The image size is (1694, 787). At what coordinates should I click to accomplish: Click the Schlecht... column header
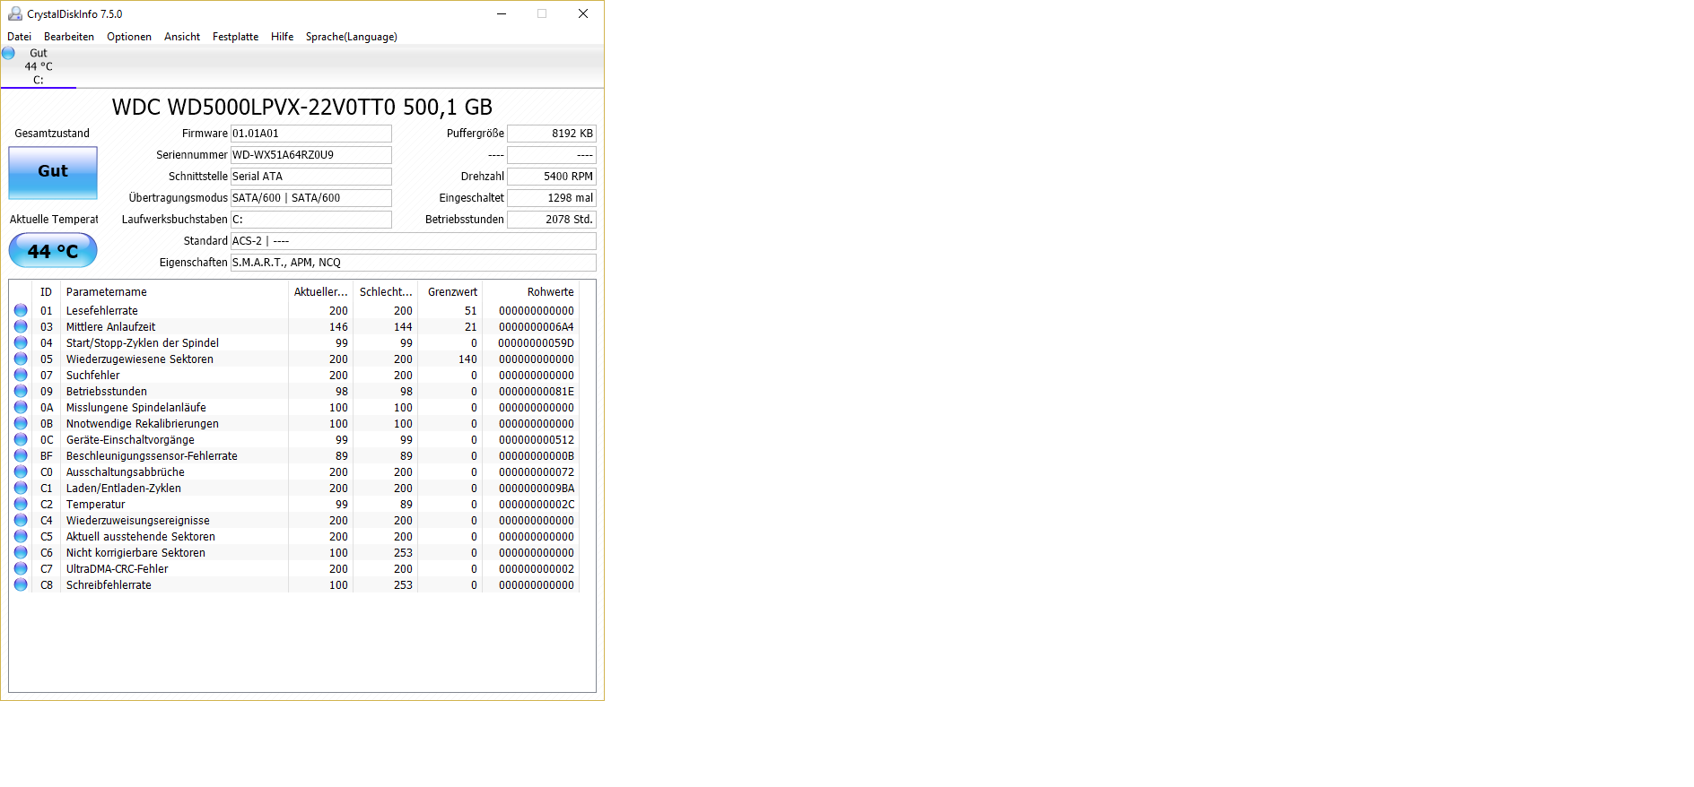pyautogui.click(x=386, y=292)
